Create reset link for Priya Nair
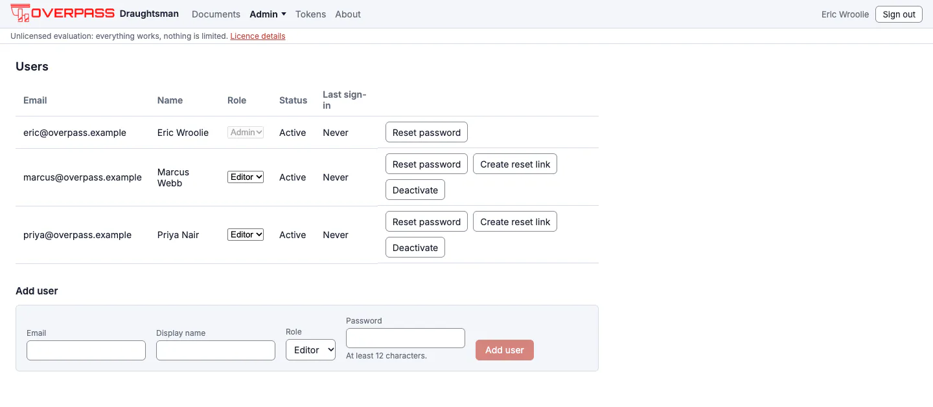This screenshot has width=933, height=407. click(515, 221)
